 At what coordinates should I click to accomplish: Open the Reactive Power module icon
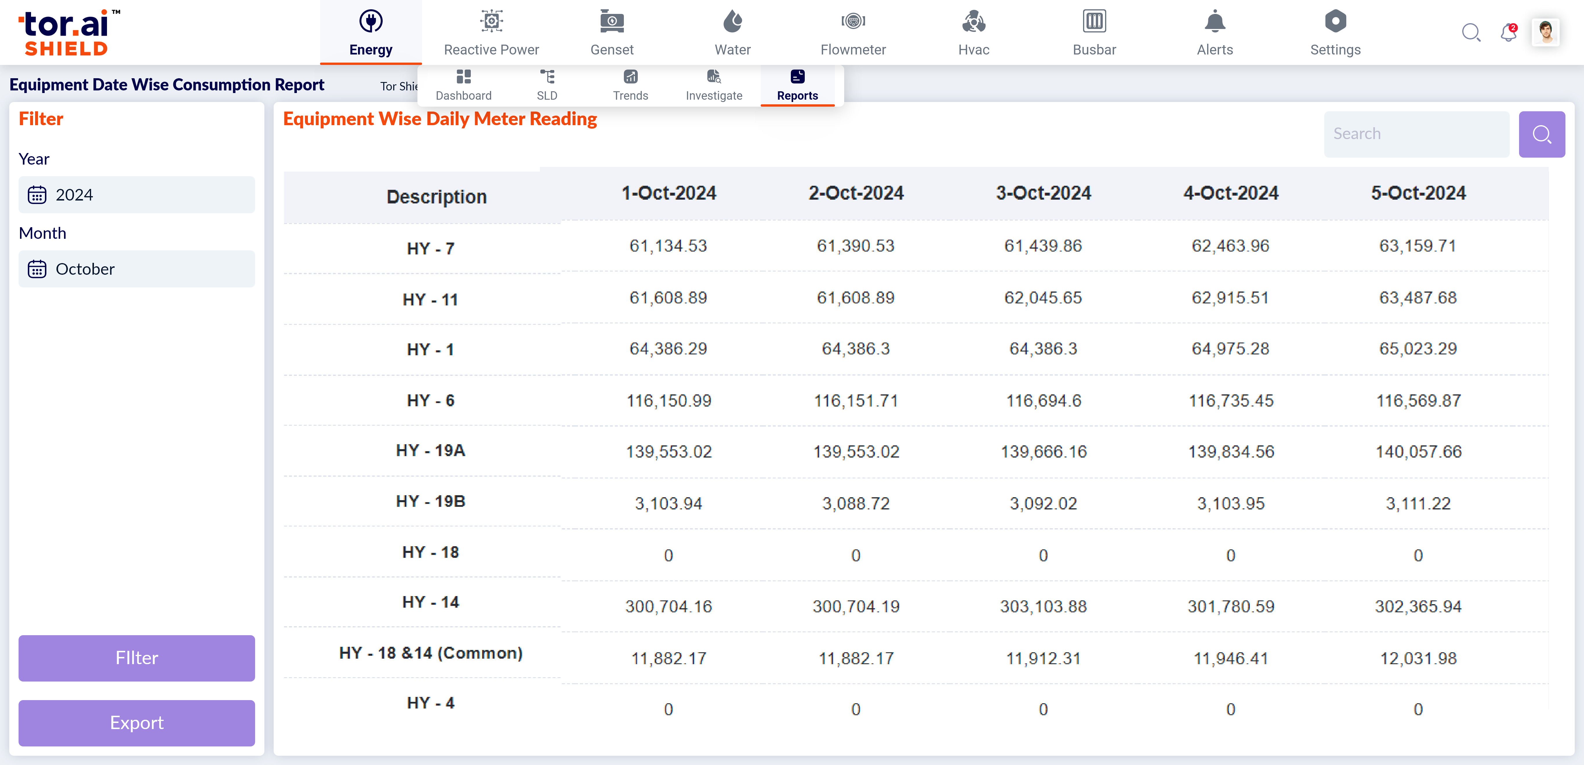click(x=491, y=21)
